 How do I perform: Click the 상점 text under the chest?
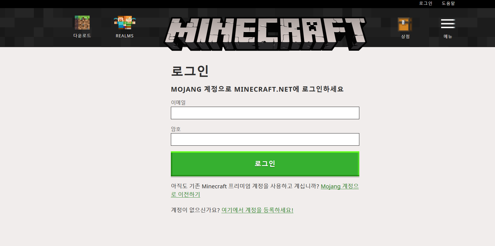[405, 36]
